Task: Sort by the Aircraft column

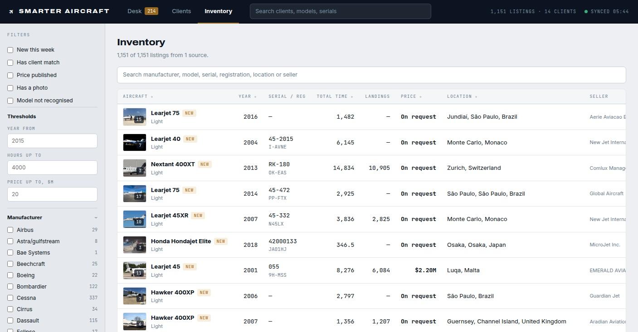Action: pos(138,96)
